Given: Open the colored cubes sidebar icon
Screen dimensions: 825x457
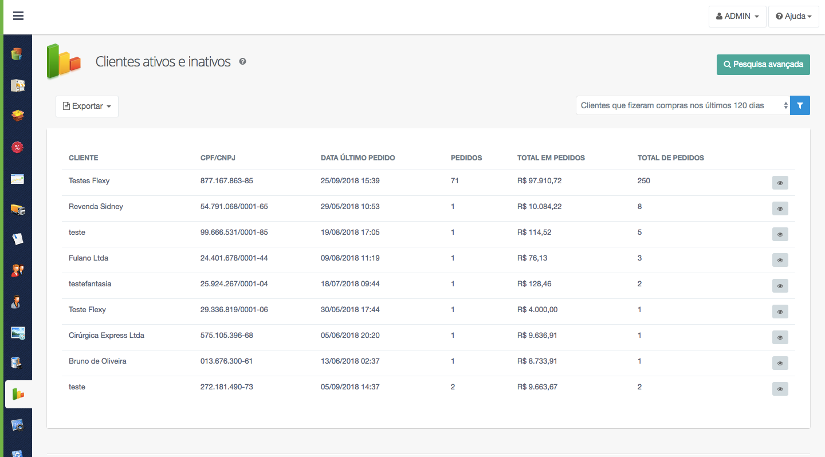Looking at the screenshot, I should pyautogui.click(x=18, y=54).
